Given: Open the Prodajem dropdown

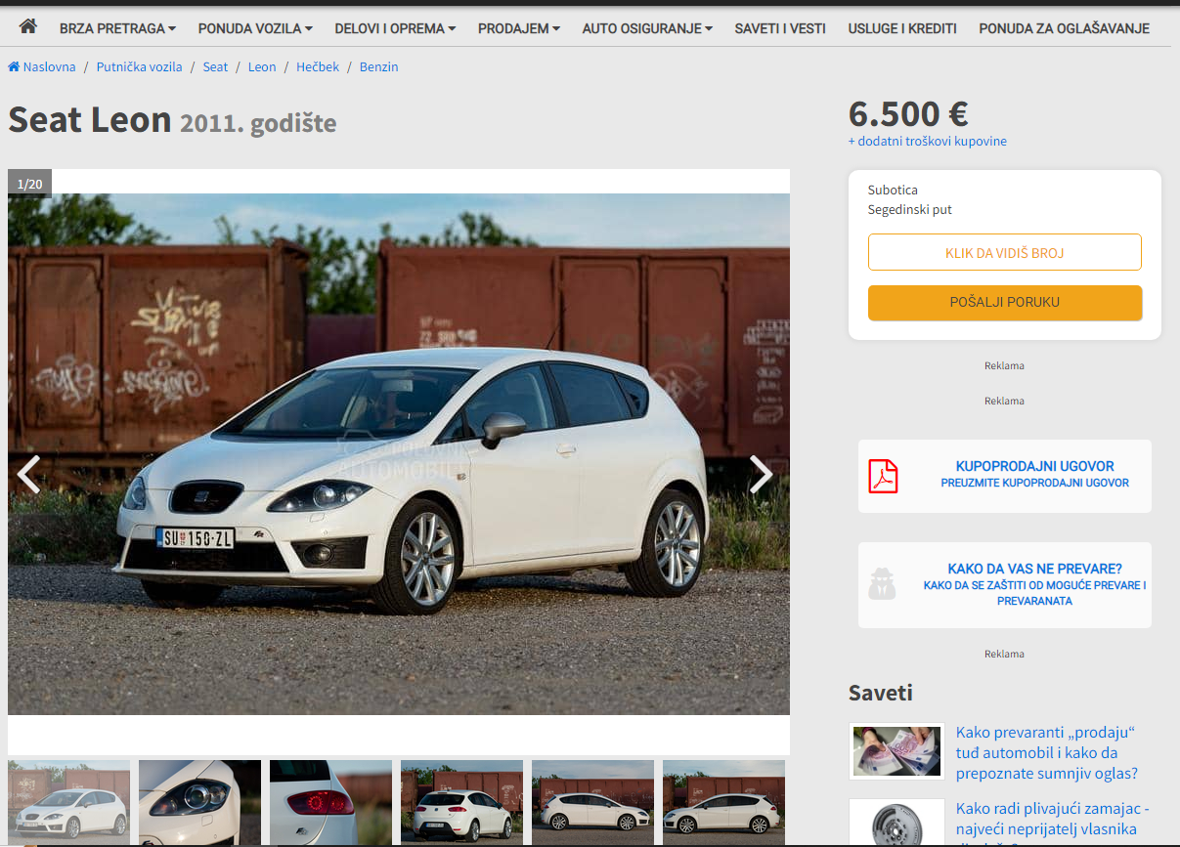Looking at the screenshot, I should pos(519,28).
